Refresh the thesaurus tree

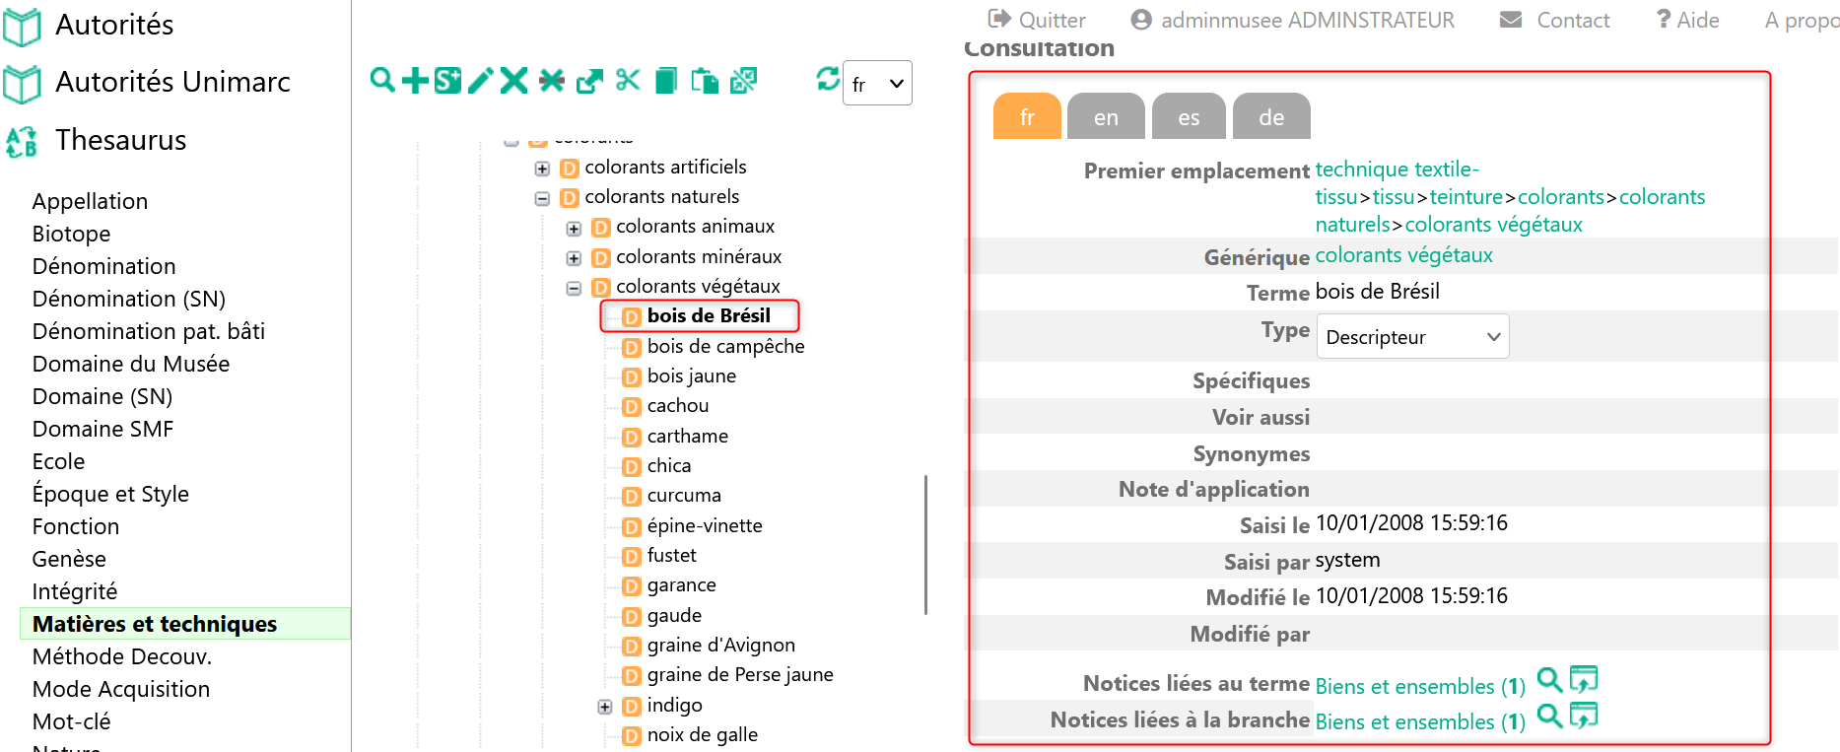tap(828, 79)
